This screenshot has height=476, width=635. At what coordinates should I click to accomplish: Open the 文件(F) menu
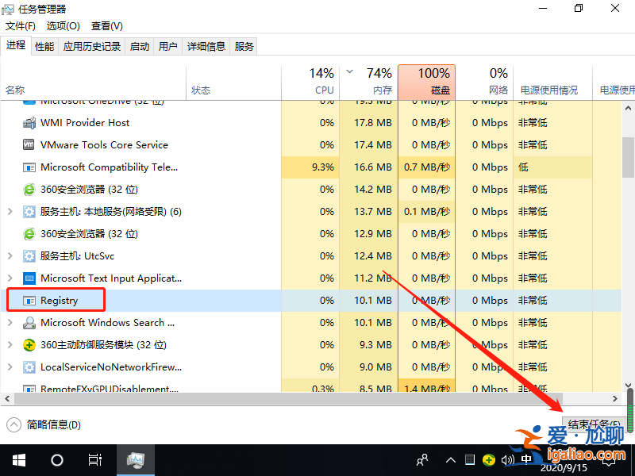[20, 25]
